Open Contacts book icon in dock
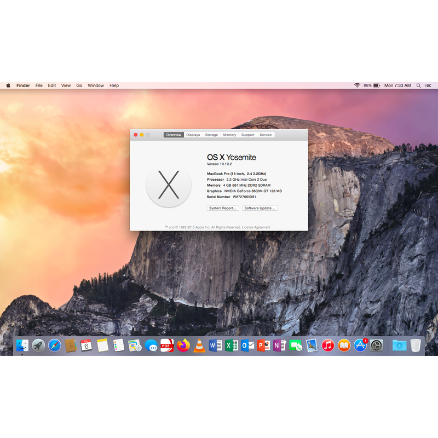The image size is (438, 438). tap(71, 345)
